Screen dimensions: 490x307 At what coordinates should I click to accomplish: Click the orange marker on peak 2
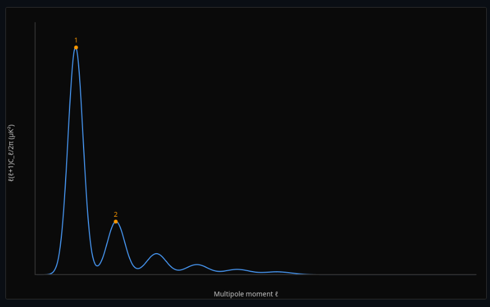point(116,222)
